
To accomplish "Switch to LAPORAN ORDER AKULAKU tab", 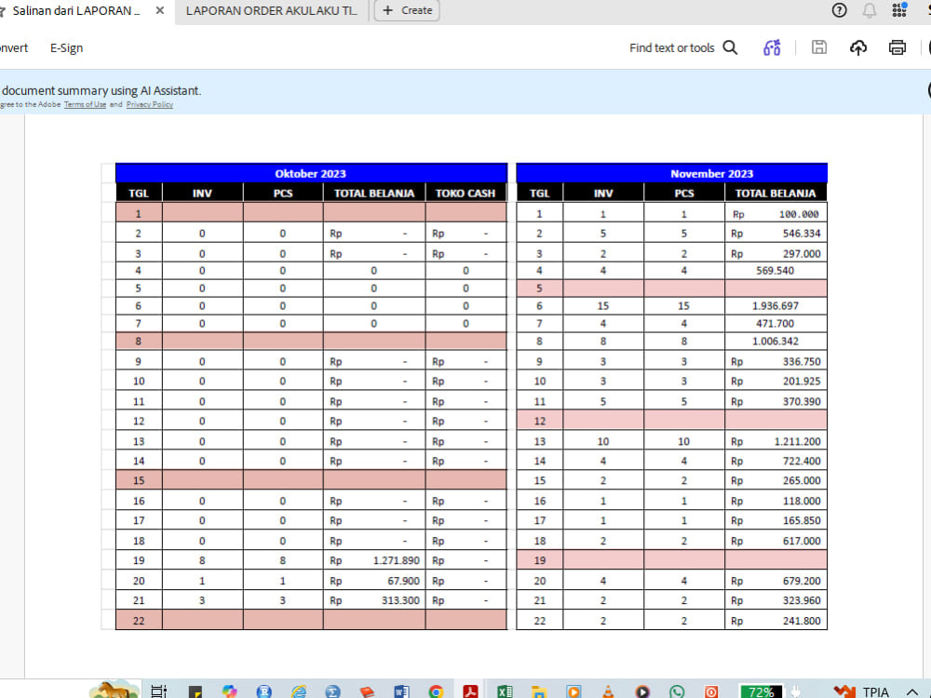I will coord(271,10).
